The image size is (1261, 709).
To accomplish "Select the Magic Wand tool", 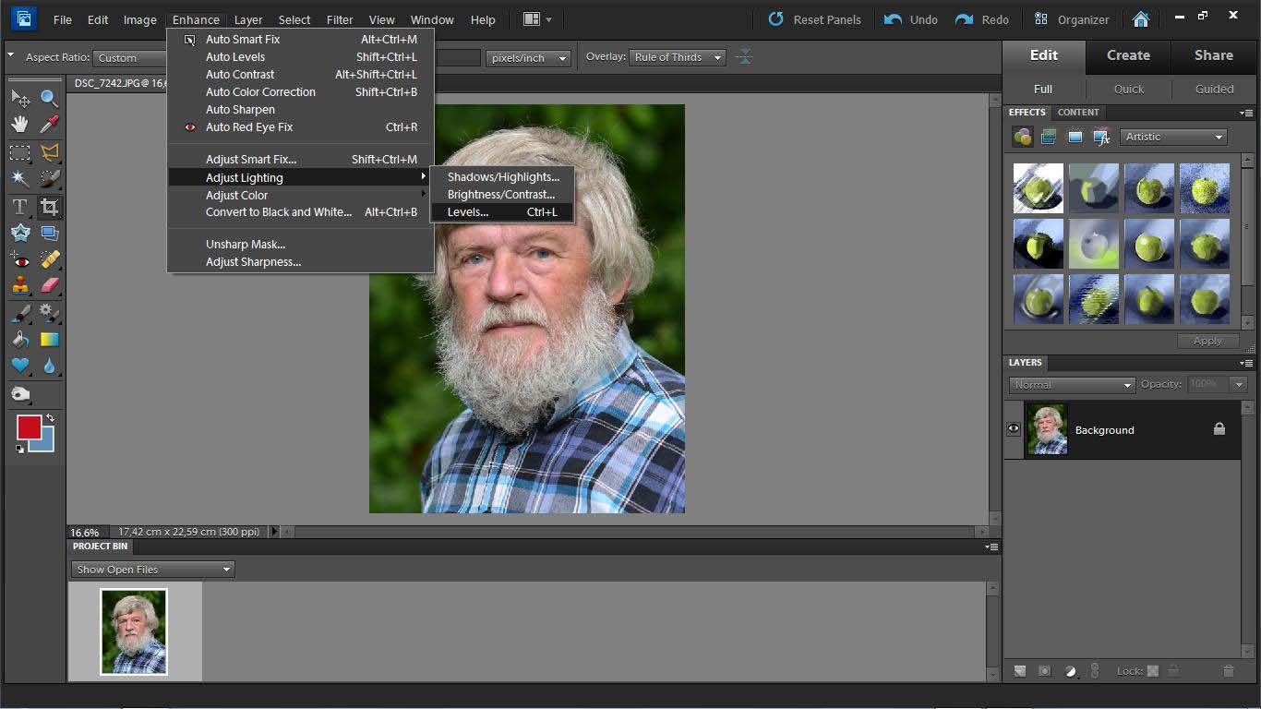I will (19, 179).
